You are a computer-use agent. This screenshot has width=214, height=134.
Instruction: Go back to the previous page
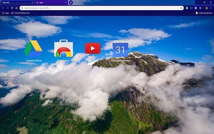pos(3,8)
